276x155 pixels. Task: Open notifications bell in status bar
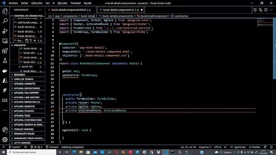271,147
